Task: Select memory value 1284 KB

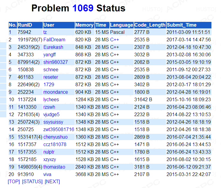Action: tap(85, 99)
